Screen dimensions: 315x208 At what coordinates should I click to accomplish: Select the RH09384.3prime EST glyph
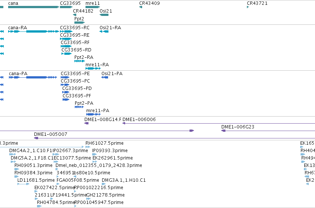pyautogui.click(x=17, y=177)
